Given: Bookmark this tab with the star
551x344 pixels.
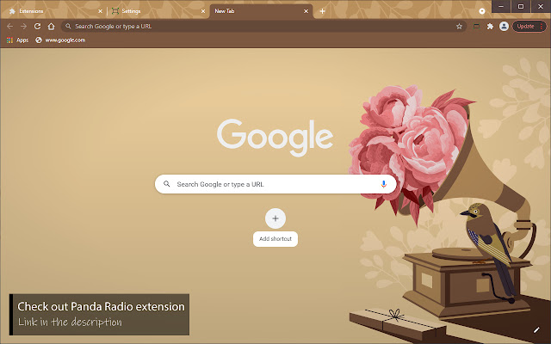Looking at the screenshot, I should point(459,27).
